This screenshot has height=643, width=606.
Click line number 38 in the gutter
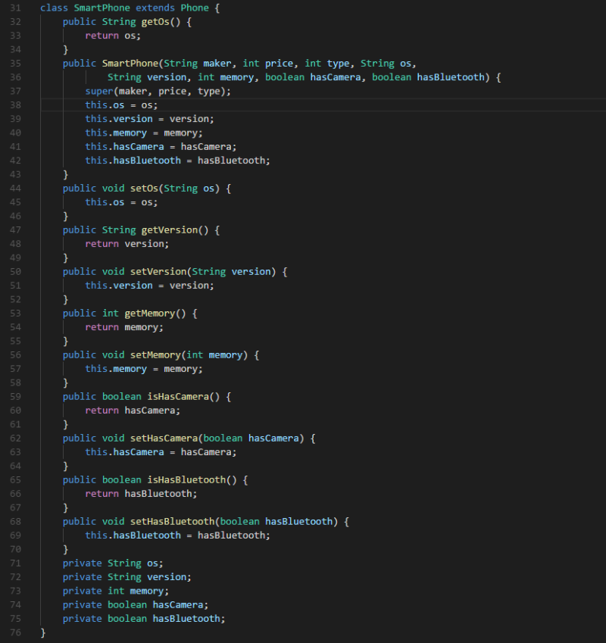pyautogui.click(x=16, y=105)
